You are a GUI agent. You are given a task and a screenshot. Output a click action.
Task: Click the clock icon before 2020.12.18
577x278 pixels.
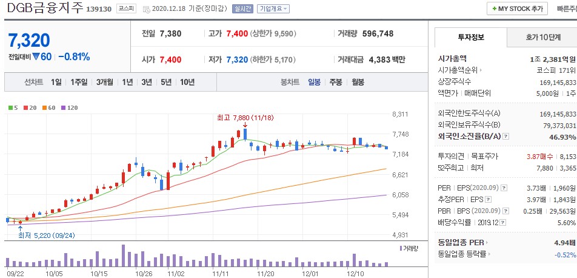145,9
